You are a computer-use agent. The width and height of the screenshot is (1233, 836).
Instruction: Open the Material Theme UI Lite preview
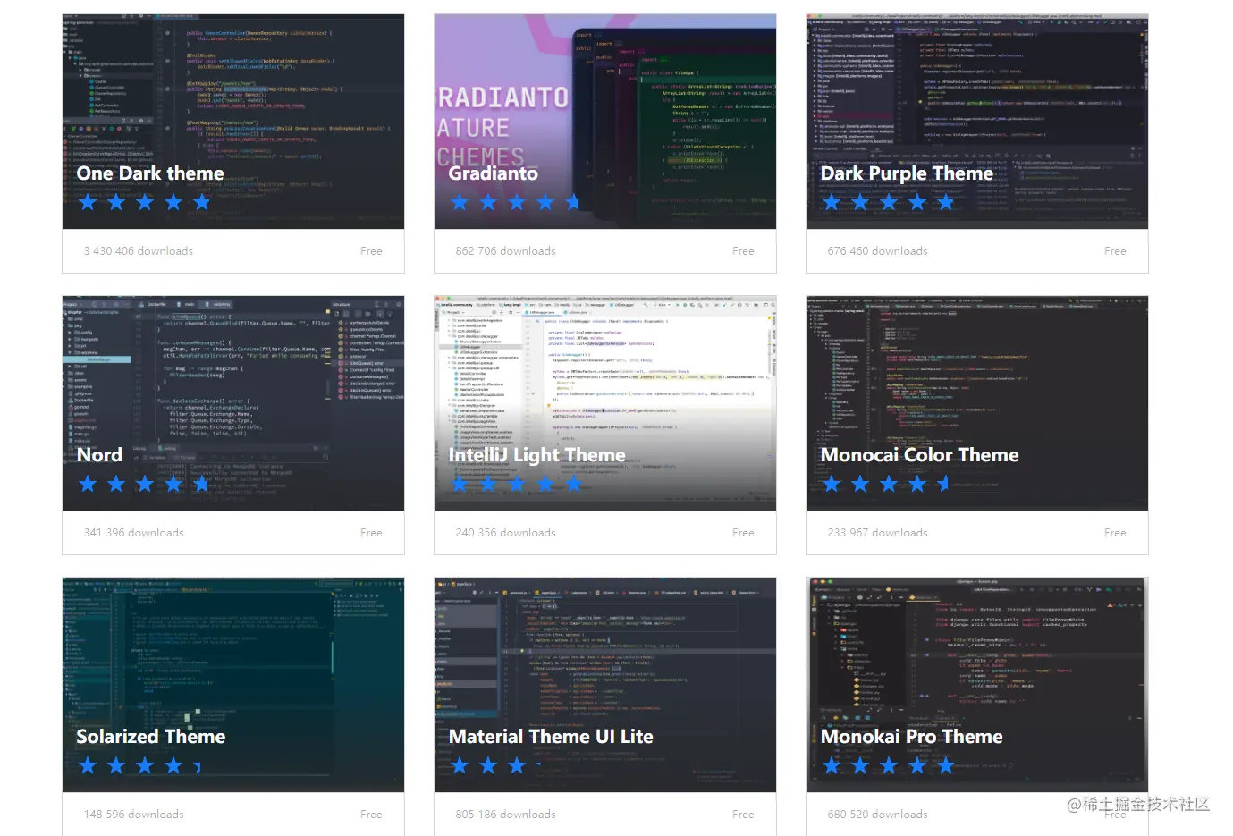pos(605,685)
